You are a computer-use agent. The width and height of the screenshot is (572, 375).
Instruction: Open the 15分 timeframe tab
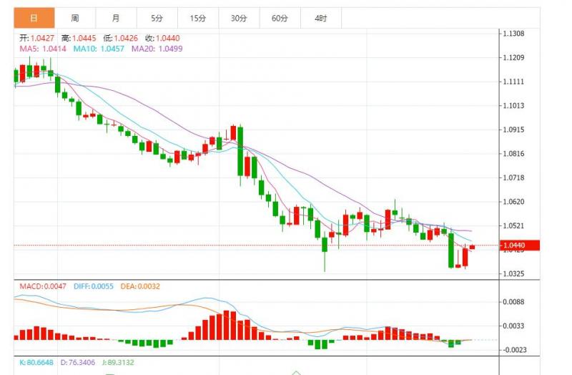[x=198, y=18]
